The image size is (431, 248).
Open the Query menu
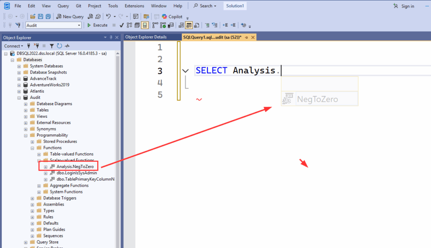pos(63,6)
